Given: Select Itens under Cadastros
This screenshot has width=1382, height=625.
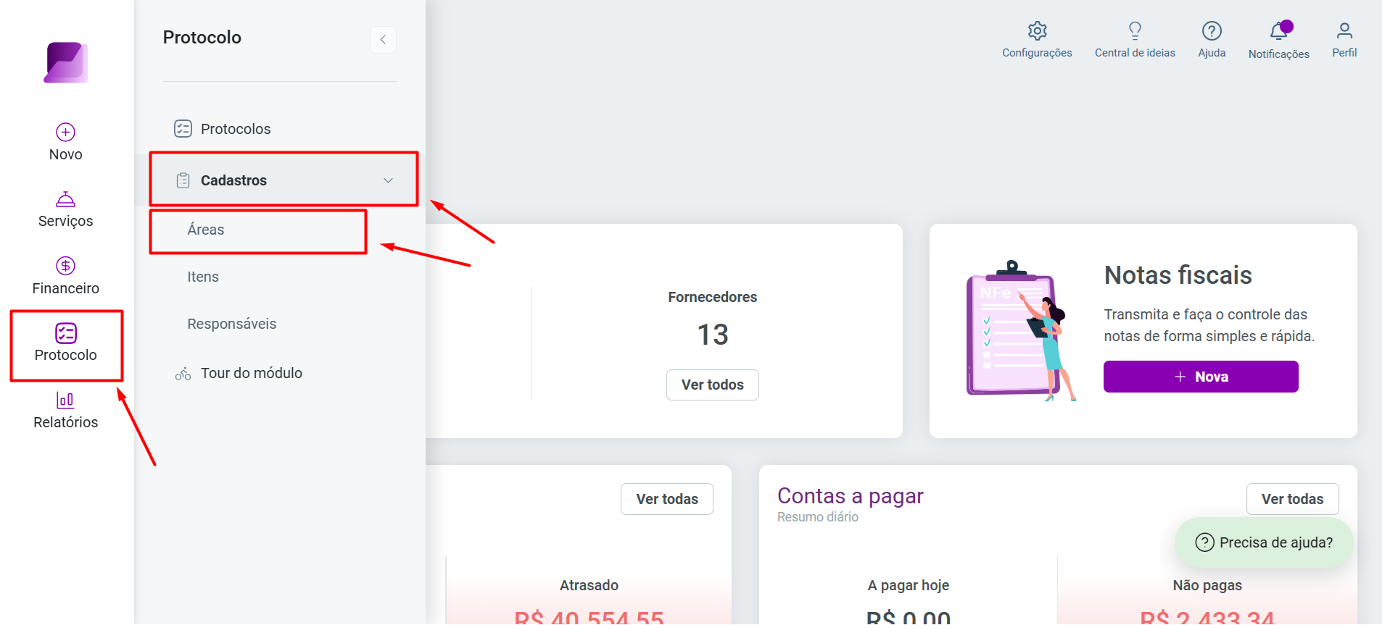Looking at the screenshot, I should click(x=203, y=277).
